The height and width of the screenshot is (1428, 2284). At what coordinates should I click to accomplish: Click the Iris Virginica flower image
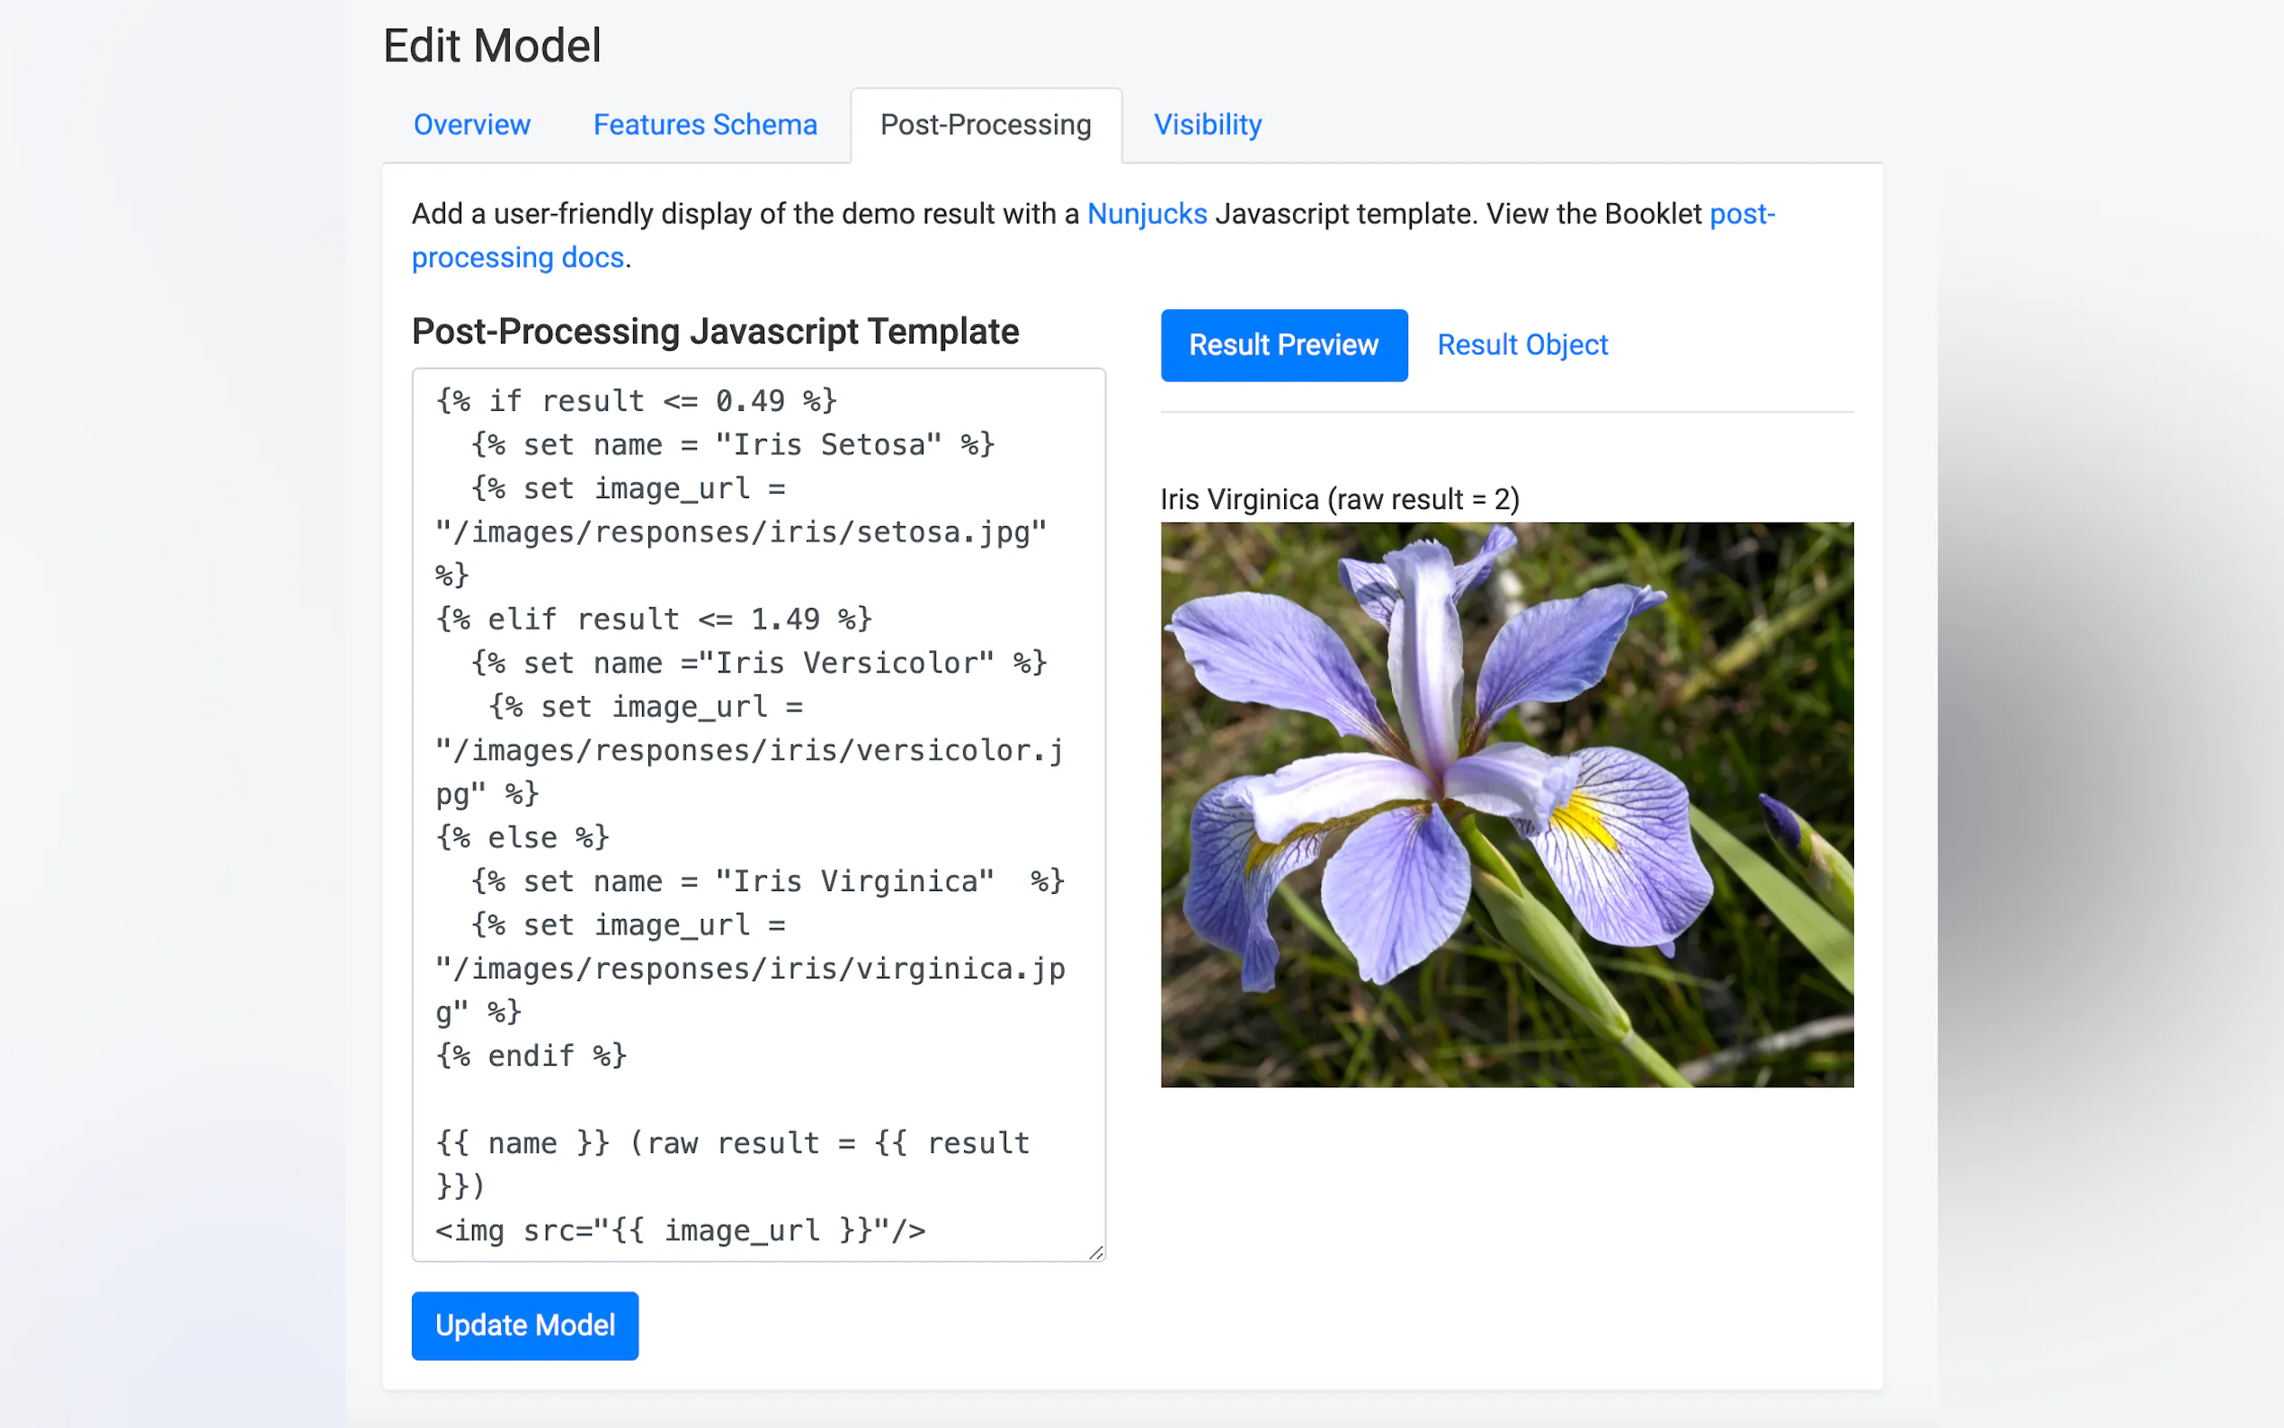1506,804
